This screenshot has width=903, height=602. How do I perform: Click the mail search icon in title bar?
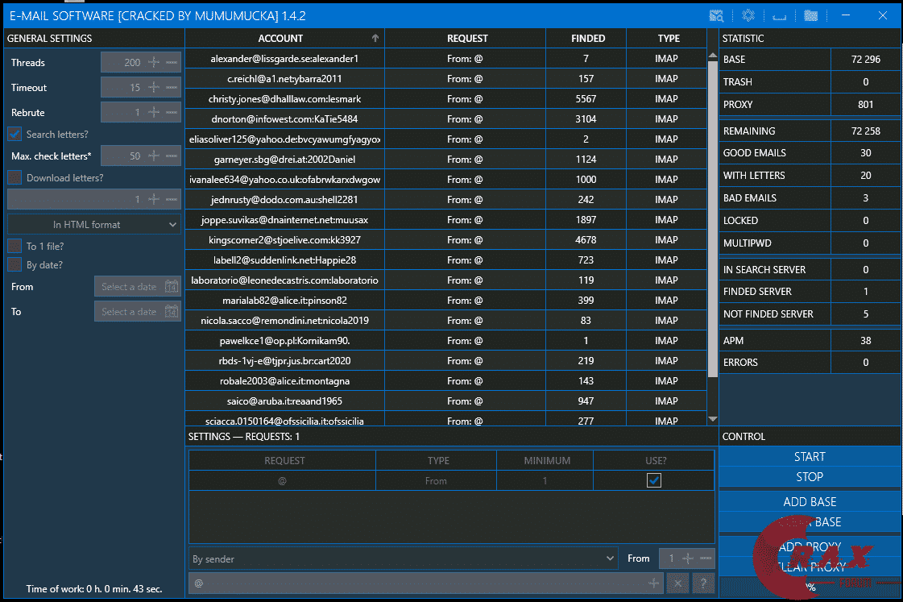pyautogui.click(x=716, y=15)
